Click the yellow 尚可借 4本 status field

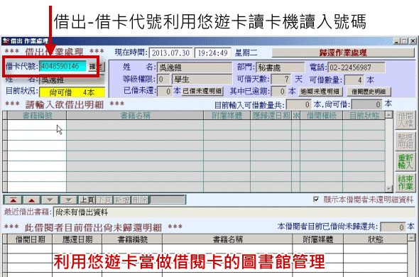pos(72,92)
